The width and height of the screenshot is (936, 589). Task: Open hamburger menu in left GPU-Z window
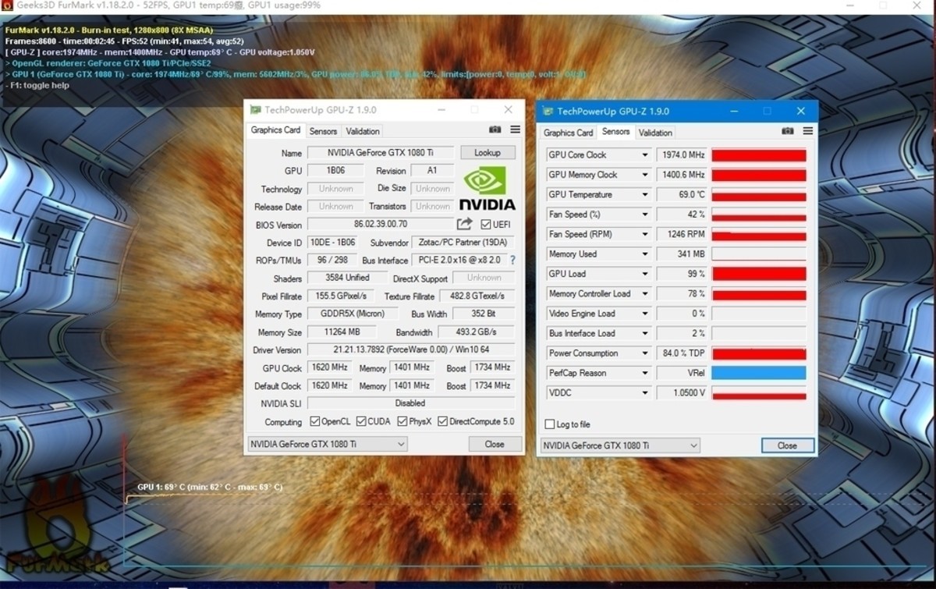tap(515, 130)
